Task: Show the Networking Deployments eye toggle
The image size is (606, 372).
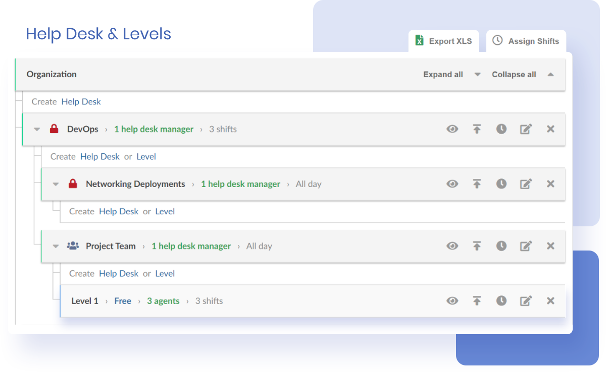Action: tap(452, 184)
